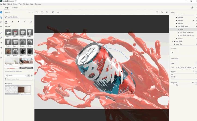Select the Magic Wand tool

click(x=1, y=33)
